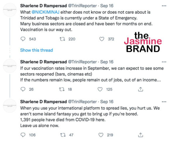Retweet the tweet with 47 retweets
The width and height of the screenshot is (174, 141).
click(x=63, y=135)
